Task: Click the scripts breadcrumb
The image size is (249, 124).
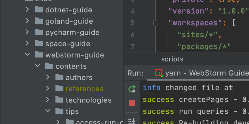Action: coord(172,59)
